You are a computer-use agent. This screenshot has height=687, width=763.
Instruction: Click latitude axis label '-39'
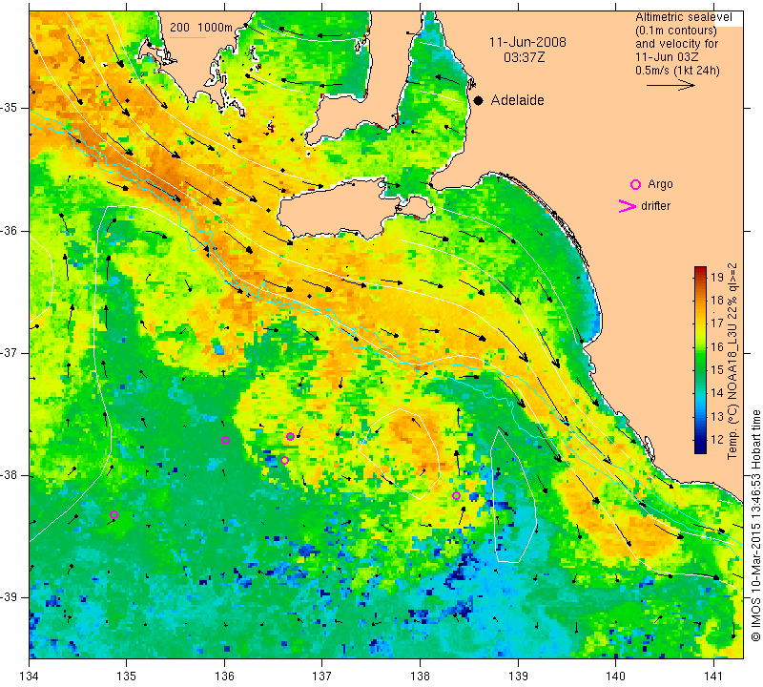tap(10, 597)
